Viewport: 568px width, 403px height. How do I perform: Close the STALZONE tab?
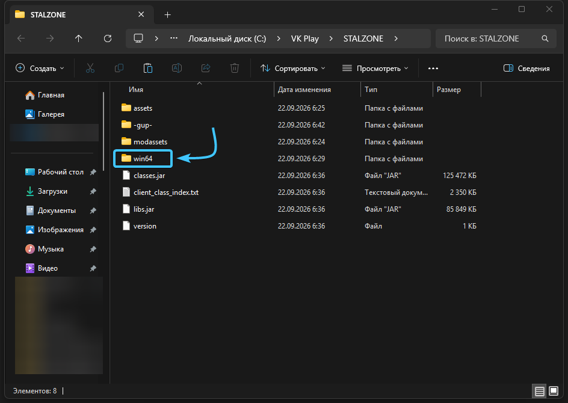pyautogui.click(x=141, y=14)
